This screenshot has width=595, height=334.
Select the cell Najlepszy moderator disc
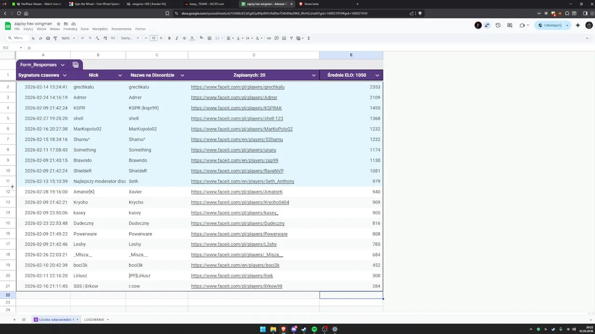coord(98,181)
